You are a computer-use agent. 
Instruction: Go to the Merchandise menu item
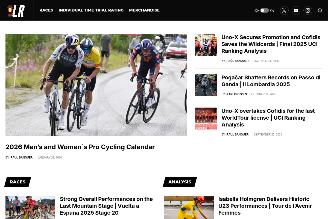point(144,10)
